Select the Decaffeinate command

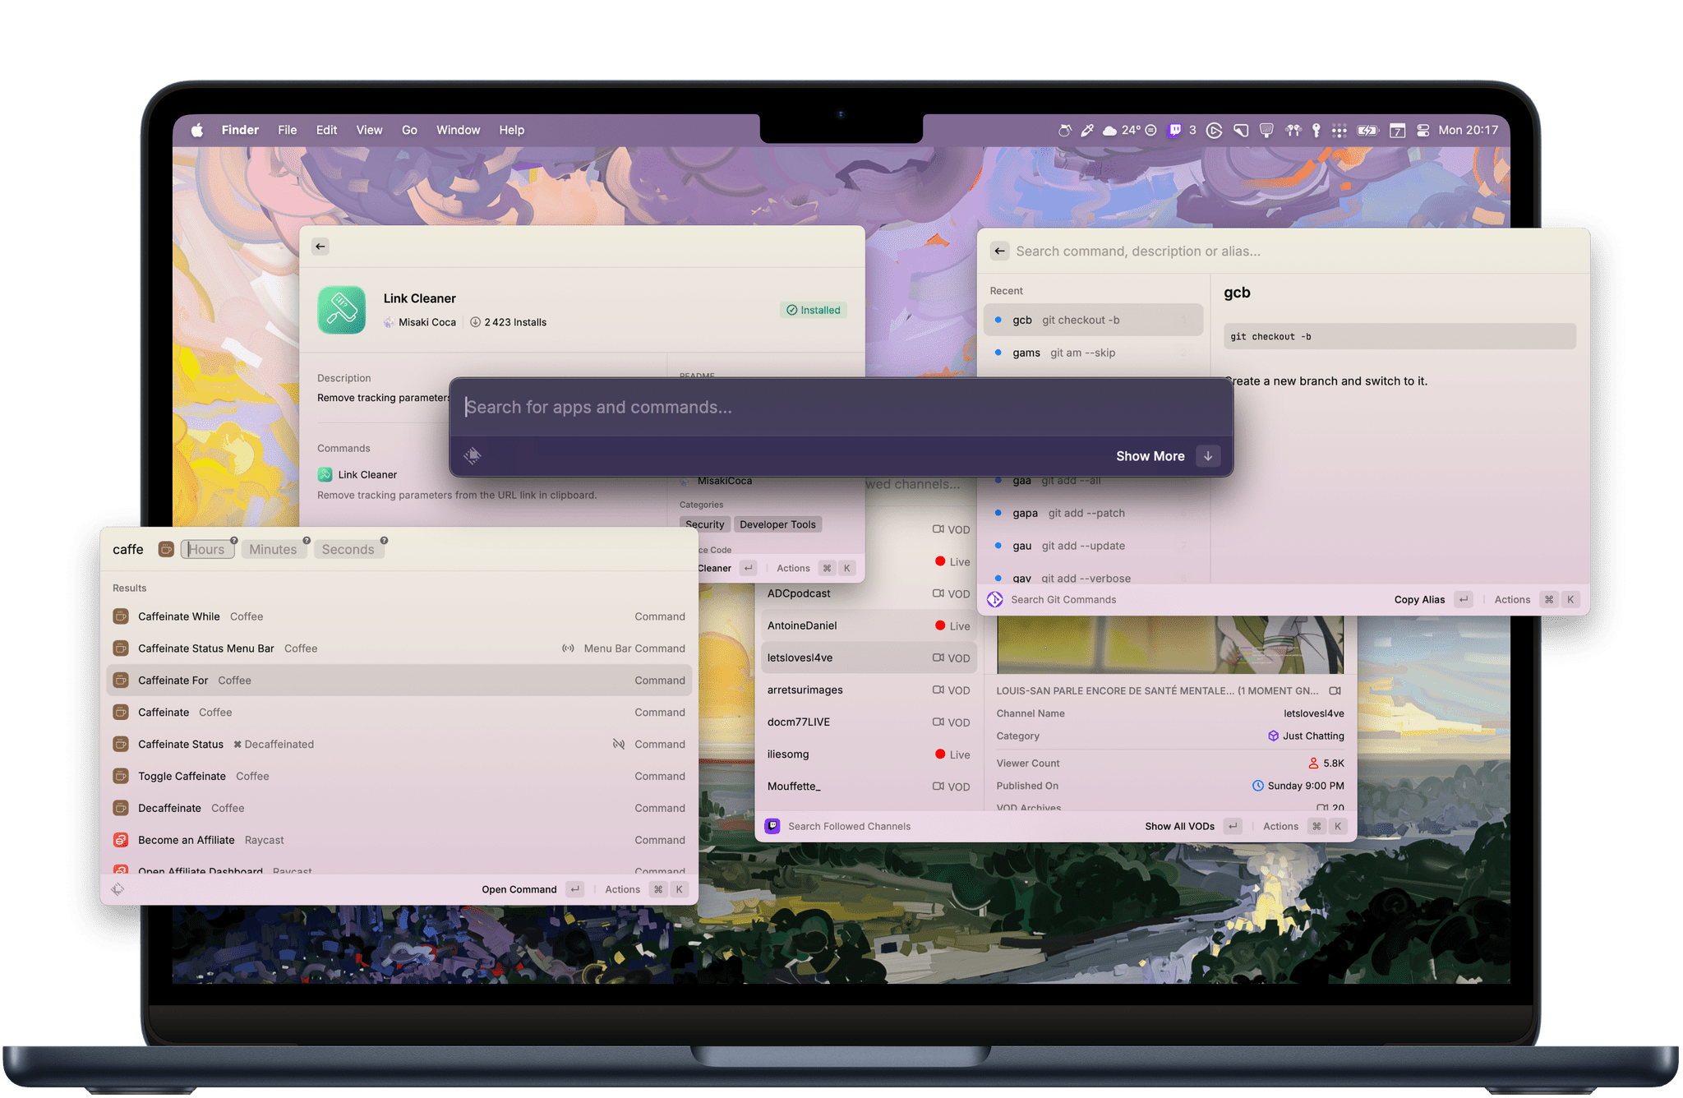pyautogui.click(x=399, y=808)
